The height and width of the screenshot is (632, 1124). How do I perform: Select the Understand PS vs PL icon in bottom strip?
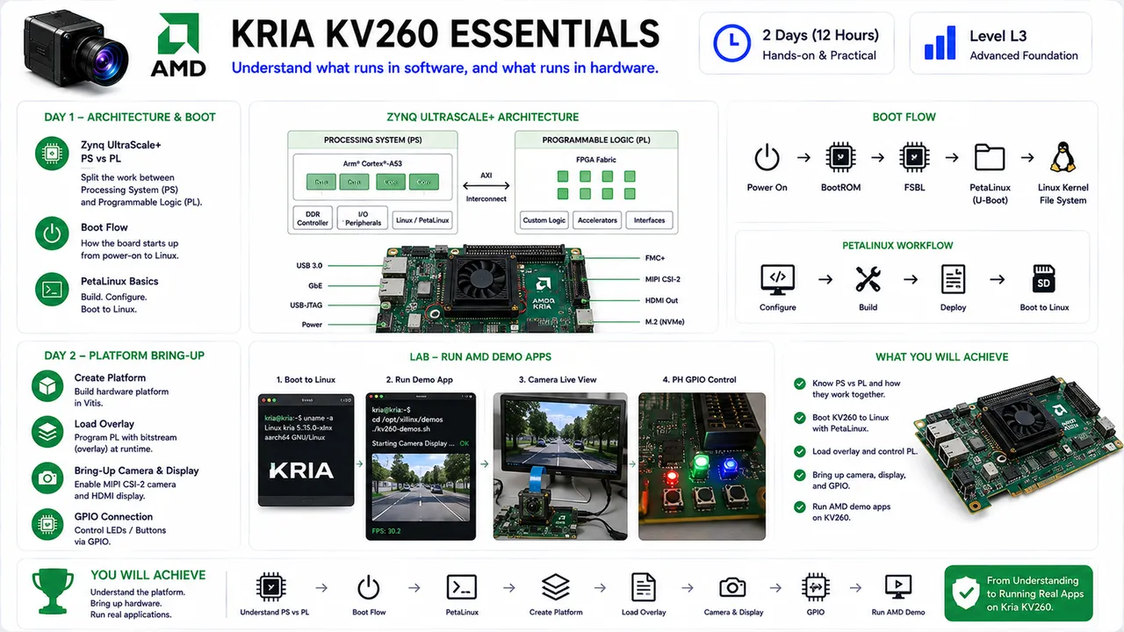[271, 587]
